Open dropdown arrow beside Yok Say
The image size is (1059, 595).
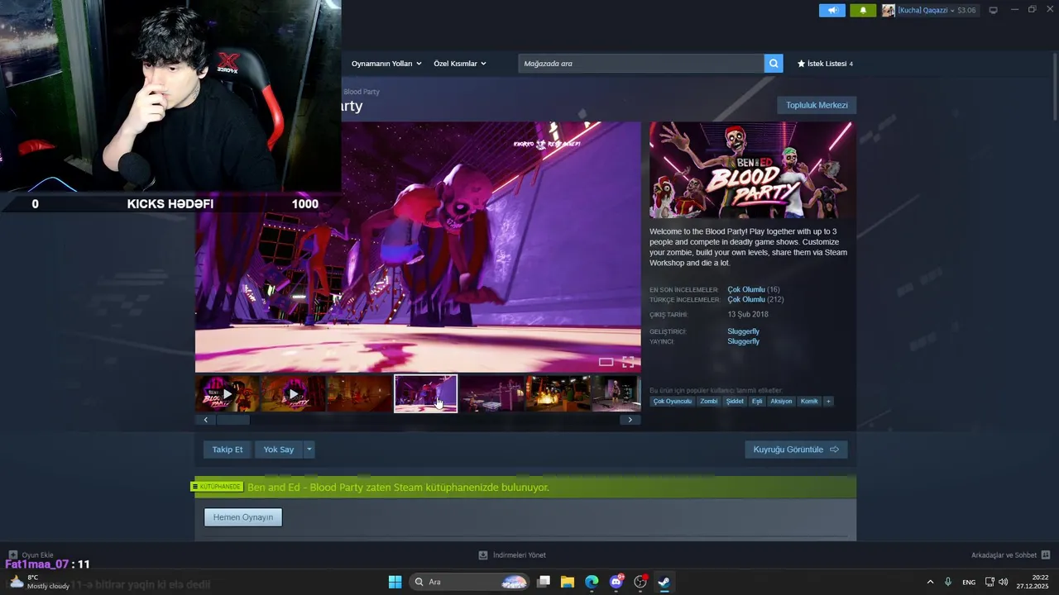(x=309, y=450)
